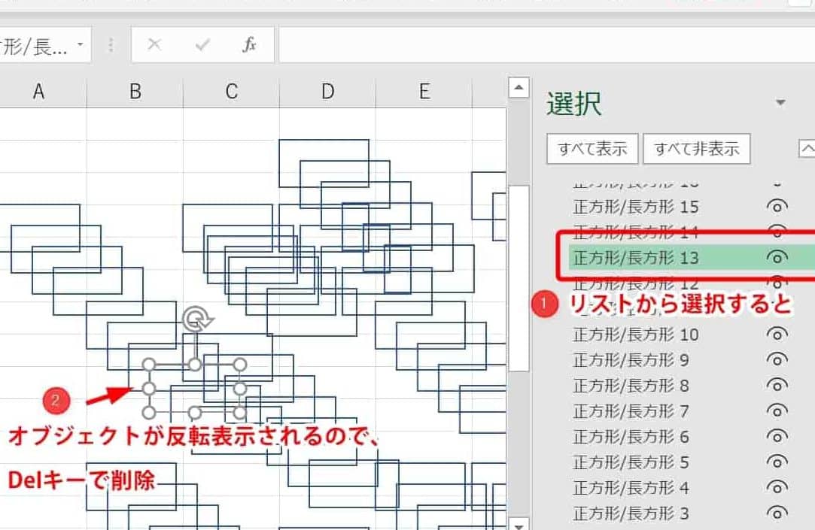Viewport: 815px width, 530px height.
Task: Hide the selected 正方形/長方形 13 shape
Action: click(x=777, y=258)
